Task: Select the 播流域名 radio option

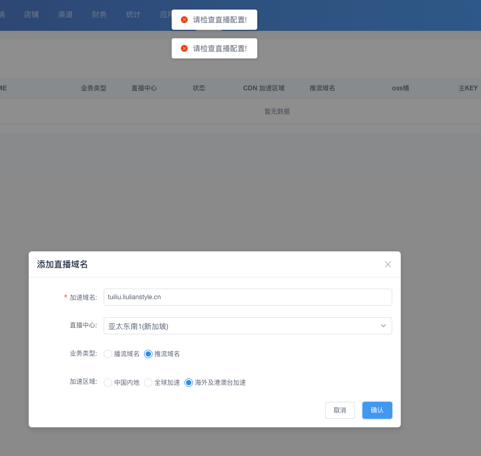Action: pos(121,354)
